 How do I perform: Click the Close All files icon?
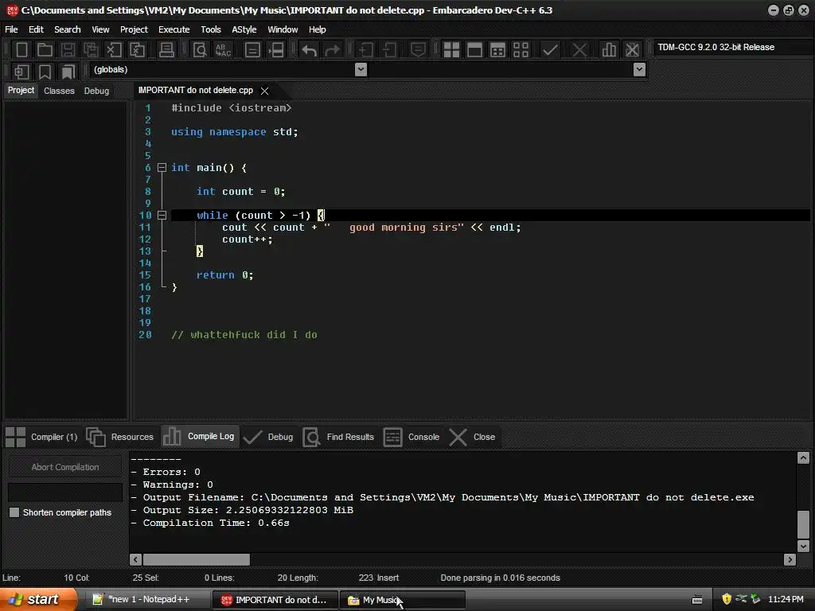tap(137, 50)
